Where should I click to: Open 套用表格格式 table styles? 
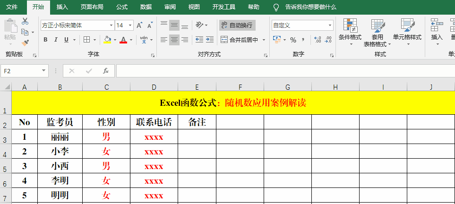378,33
